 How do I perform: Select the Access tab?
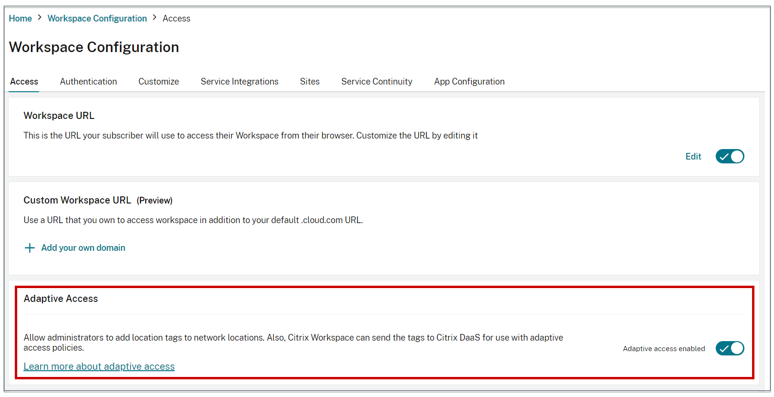(24, 82)
